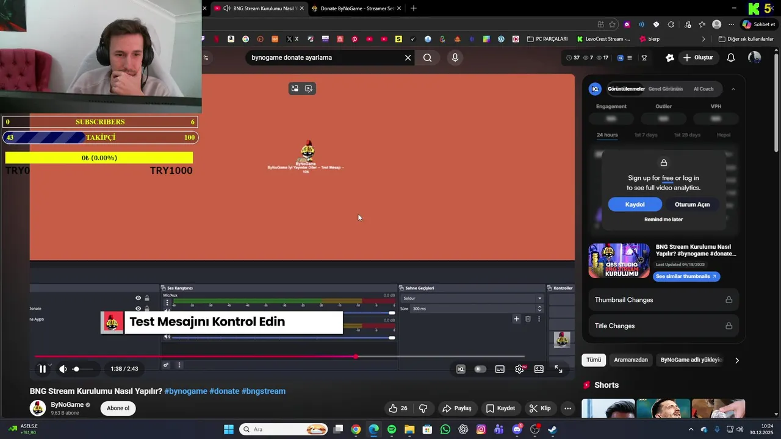The image size is (781, 439).
Task: Open Windows Start menu
Action: point(228,429)
